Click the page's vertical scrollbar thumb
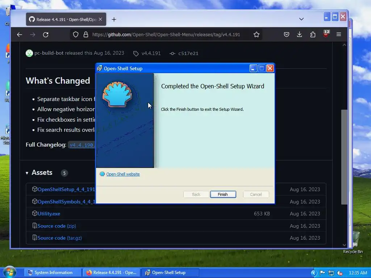 pos(344,157)
